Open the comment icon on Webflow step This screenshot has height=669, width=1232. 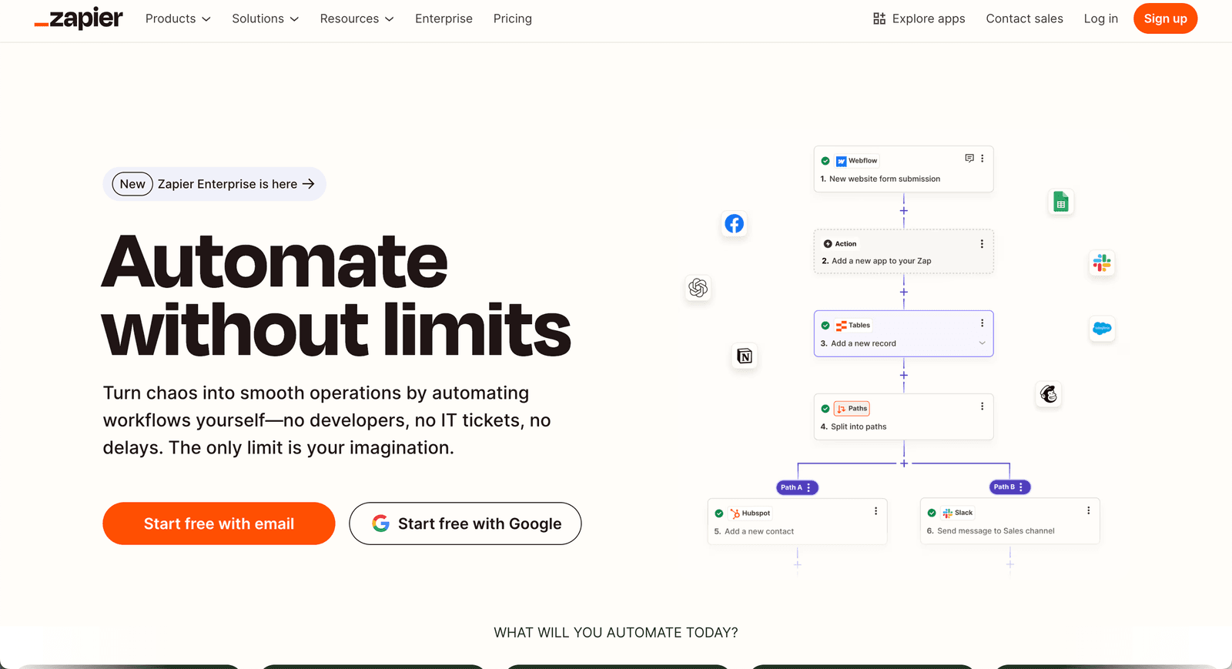click(969, 159)
